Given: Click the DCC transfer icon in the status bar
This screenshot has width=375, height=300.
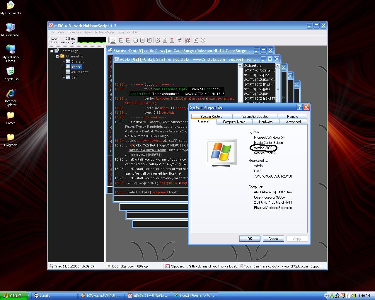Looking at the screenshot, I should 109,266.
